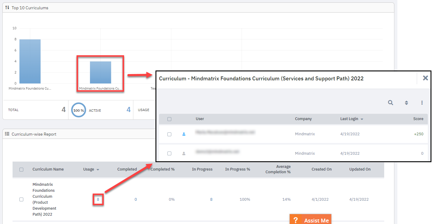Sort popup list by the Score column header

tap(418, 119)
